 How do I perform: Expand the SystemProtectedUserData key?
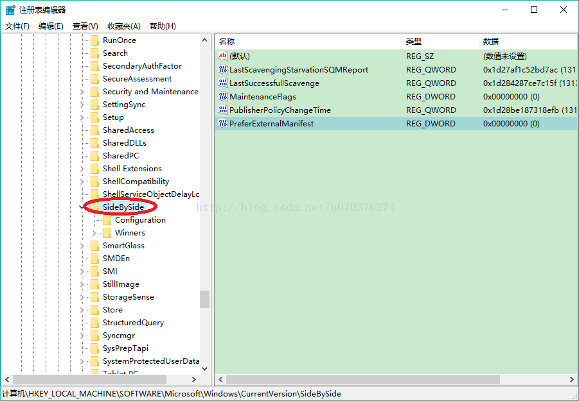pos(82,361)
